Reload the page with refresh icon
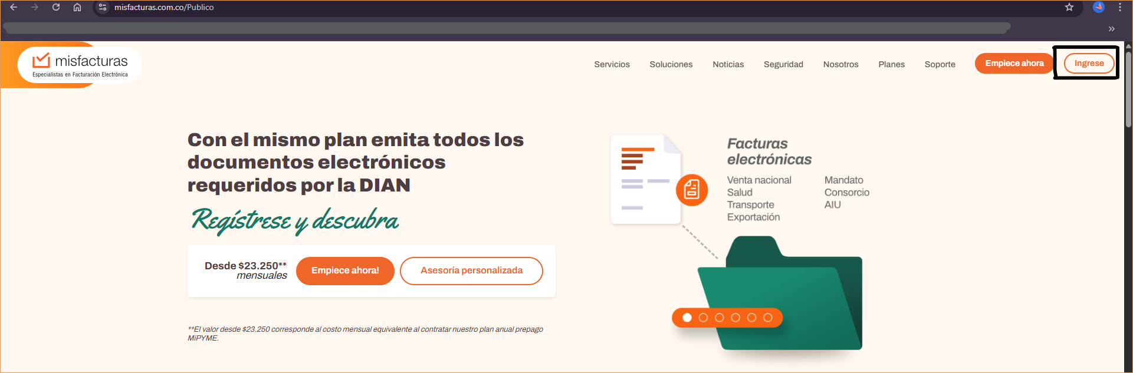1133x373 pixels. click(56, 7)
